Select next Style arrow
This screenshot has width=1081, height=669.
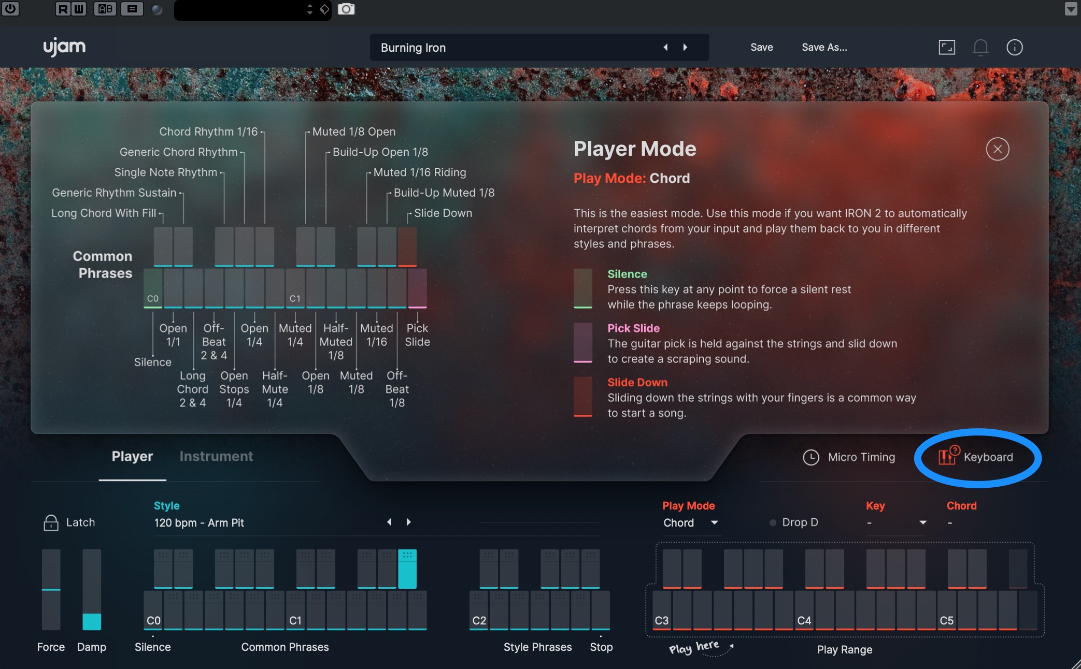(409, 522)
